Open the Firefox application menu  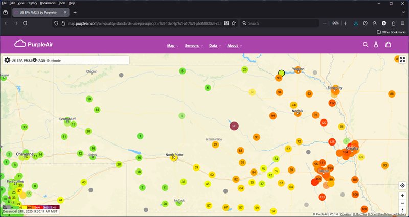(x=402, y=23)
